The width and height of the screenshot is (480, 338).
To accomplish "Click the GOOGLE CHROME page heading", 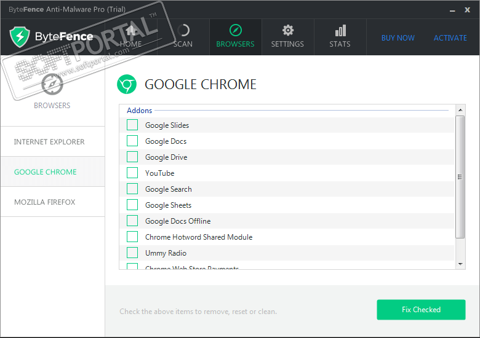I will tap(201, 84).
